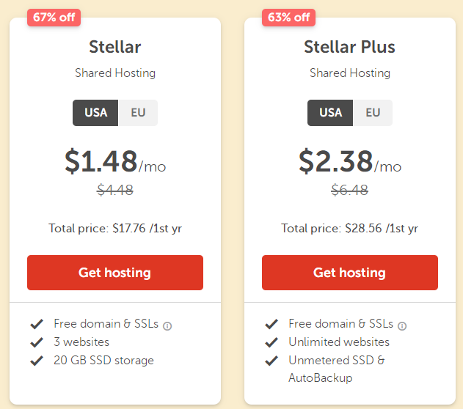Screen dimensions: 463x409
Task: Click checkmark beside Stellar's Free domain & SSLs
Action: point(37,324)
